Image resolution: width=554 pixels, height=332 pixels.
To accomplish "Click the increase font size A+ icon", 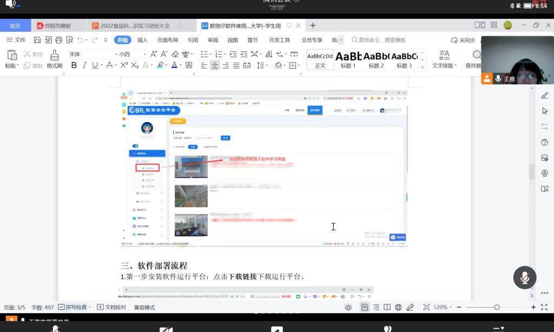I will pos(154,54).
